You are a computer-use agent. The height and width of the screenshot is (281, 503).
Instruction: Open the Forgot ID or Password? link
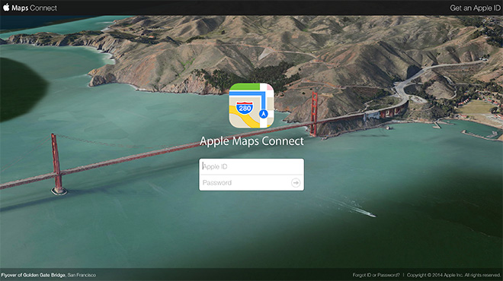click(x=376, y=275)
